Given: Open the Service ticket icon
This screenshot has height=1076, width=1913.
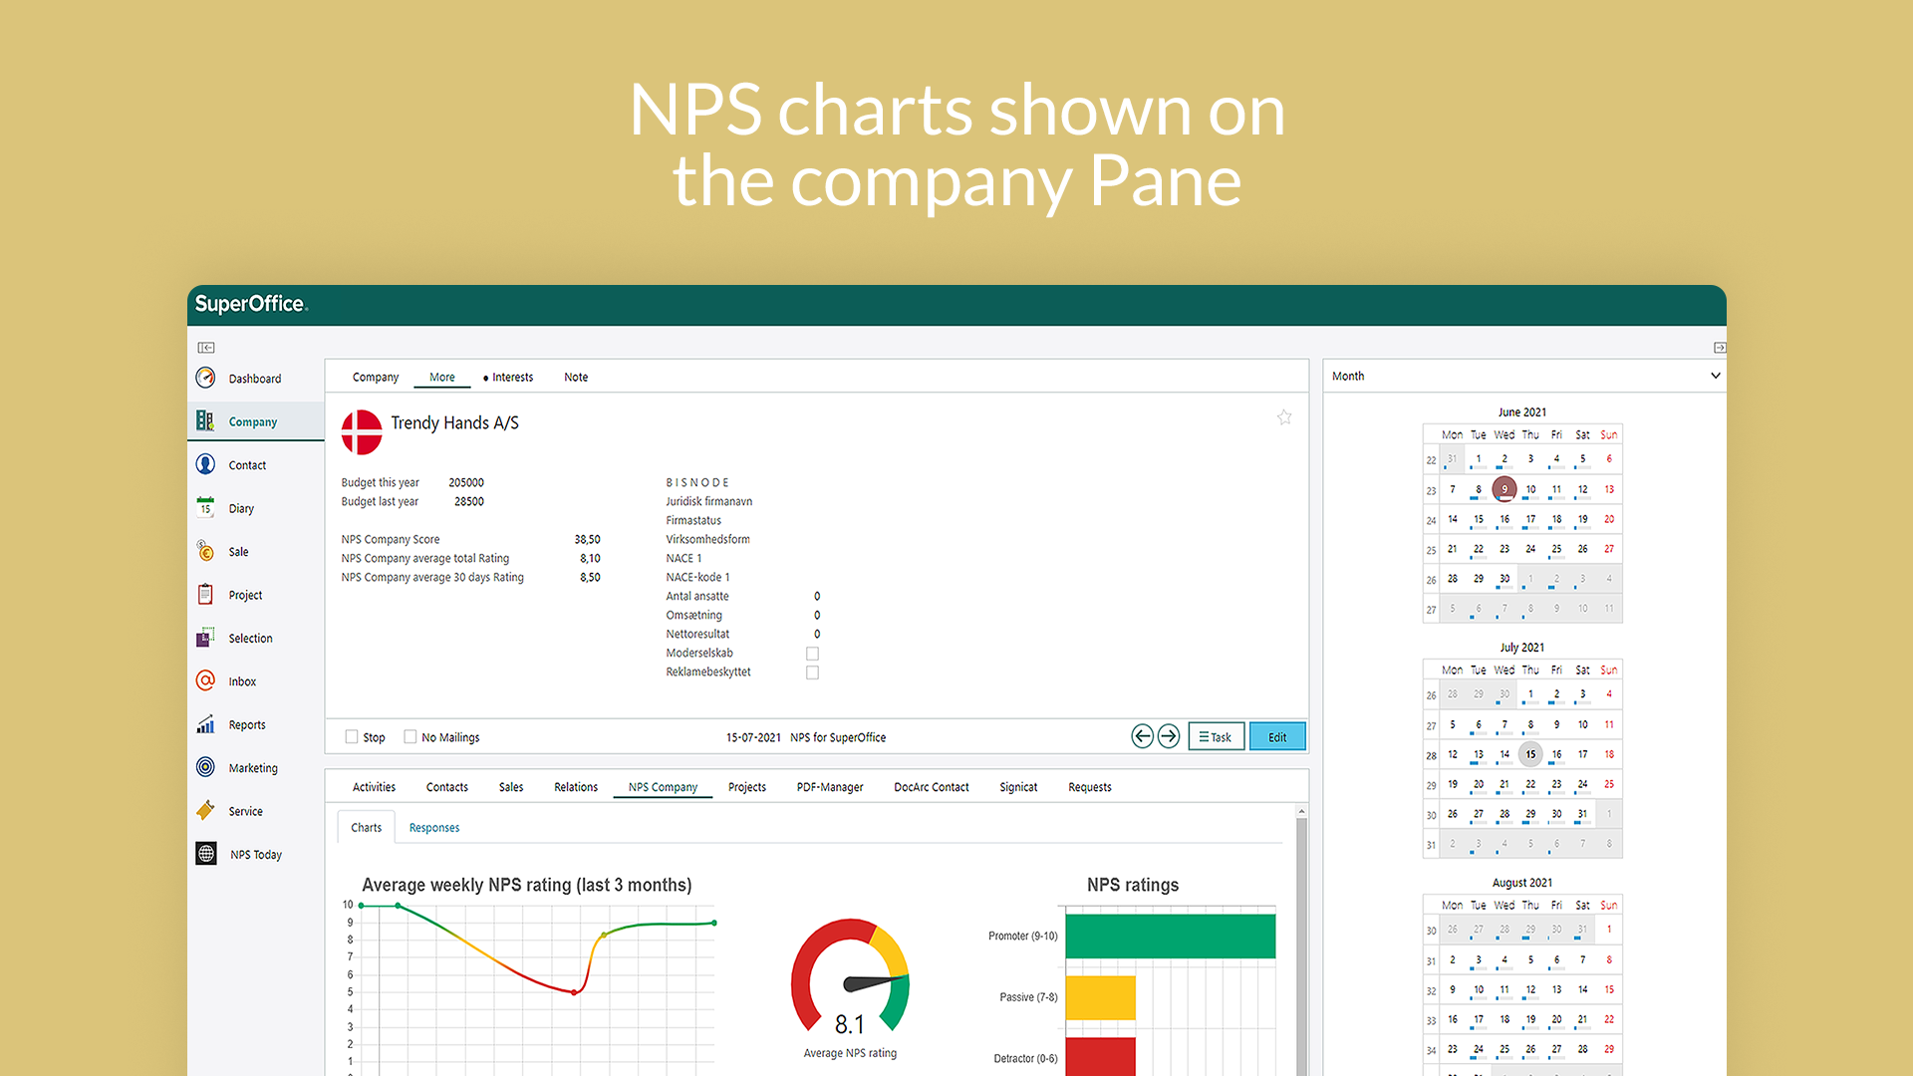Looking at the screenshot, I should pyautogui.click(x=205, y=811).
